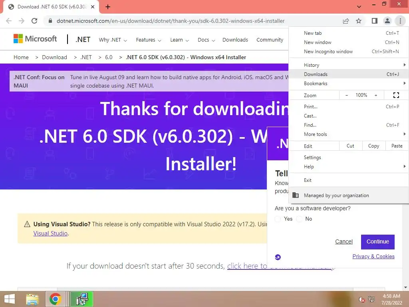Click the Microsoft logo

coord(35,39)
